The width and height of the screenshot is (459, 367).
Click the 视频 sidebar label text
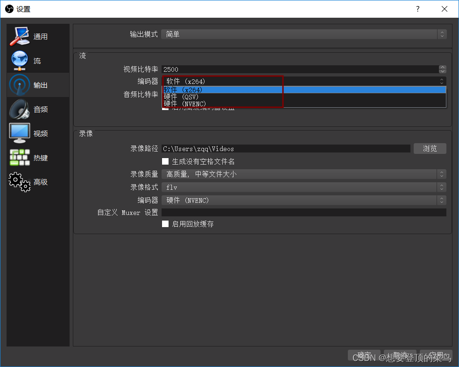pyautogui.click(x=41, y=133)
